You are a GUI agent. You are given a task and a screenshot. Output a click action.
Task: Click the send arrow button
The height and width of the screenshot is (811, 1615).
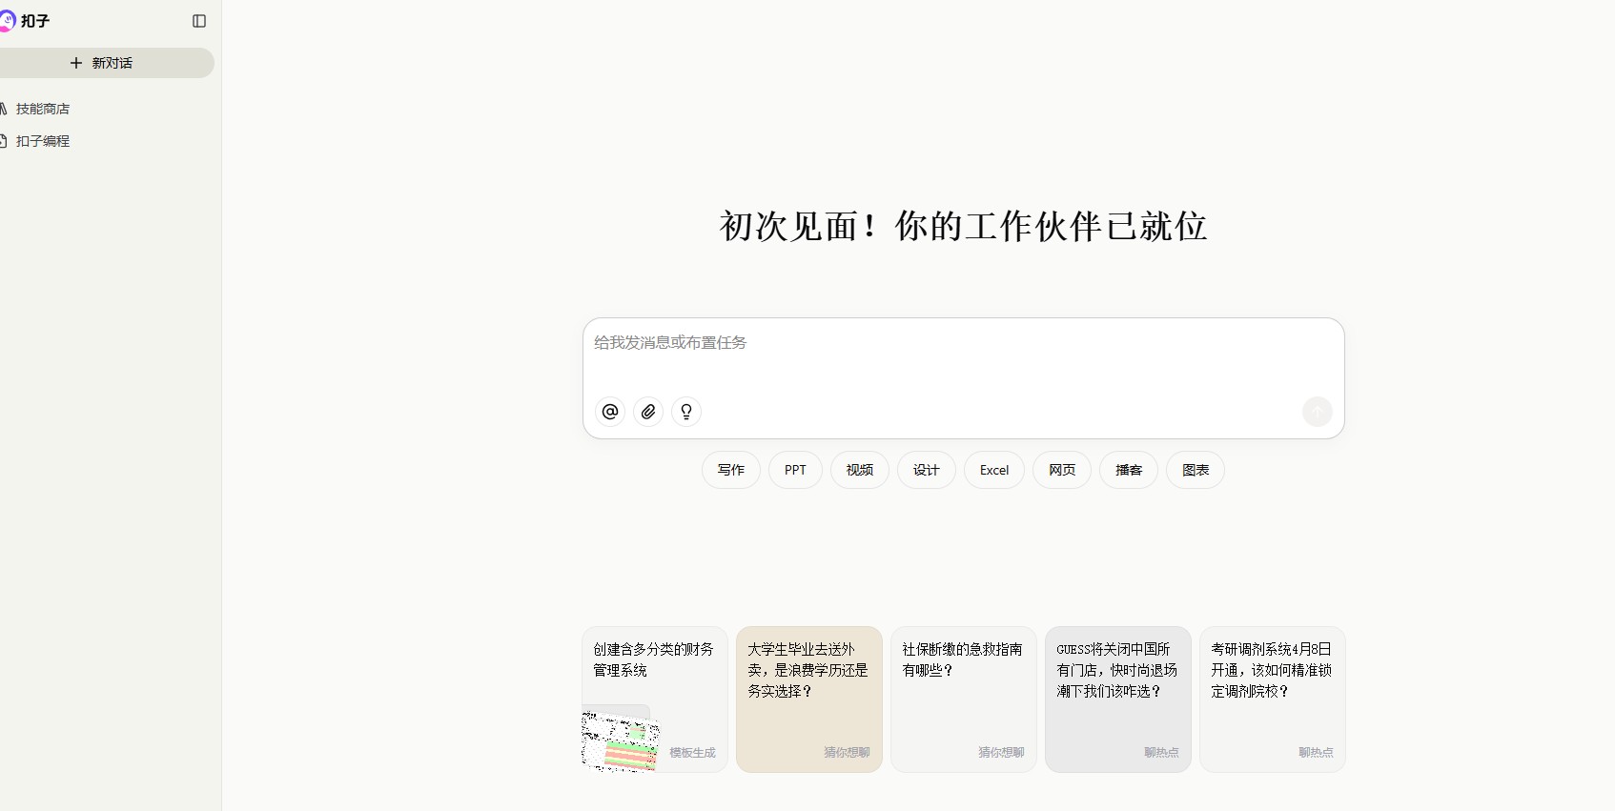tap(1317, 412)
